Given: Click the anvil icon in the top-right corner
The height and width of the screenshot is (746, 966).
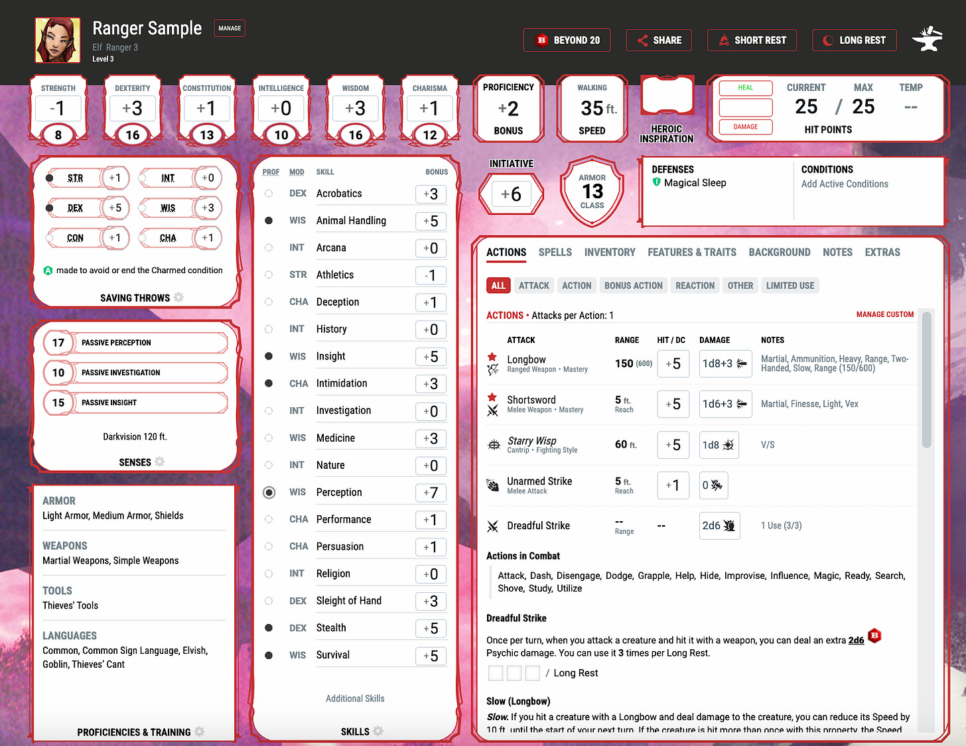Looking at the screenshot, I should pos(927,38).
